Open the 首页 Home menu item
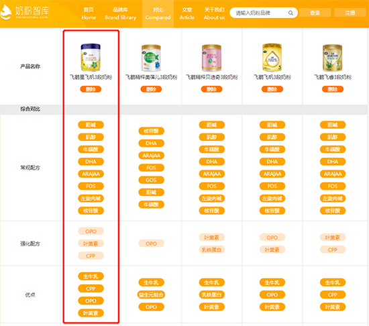 89,13
